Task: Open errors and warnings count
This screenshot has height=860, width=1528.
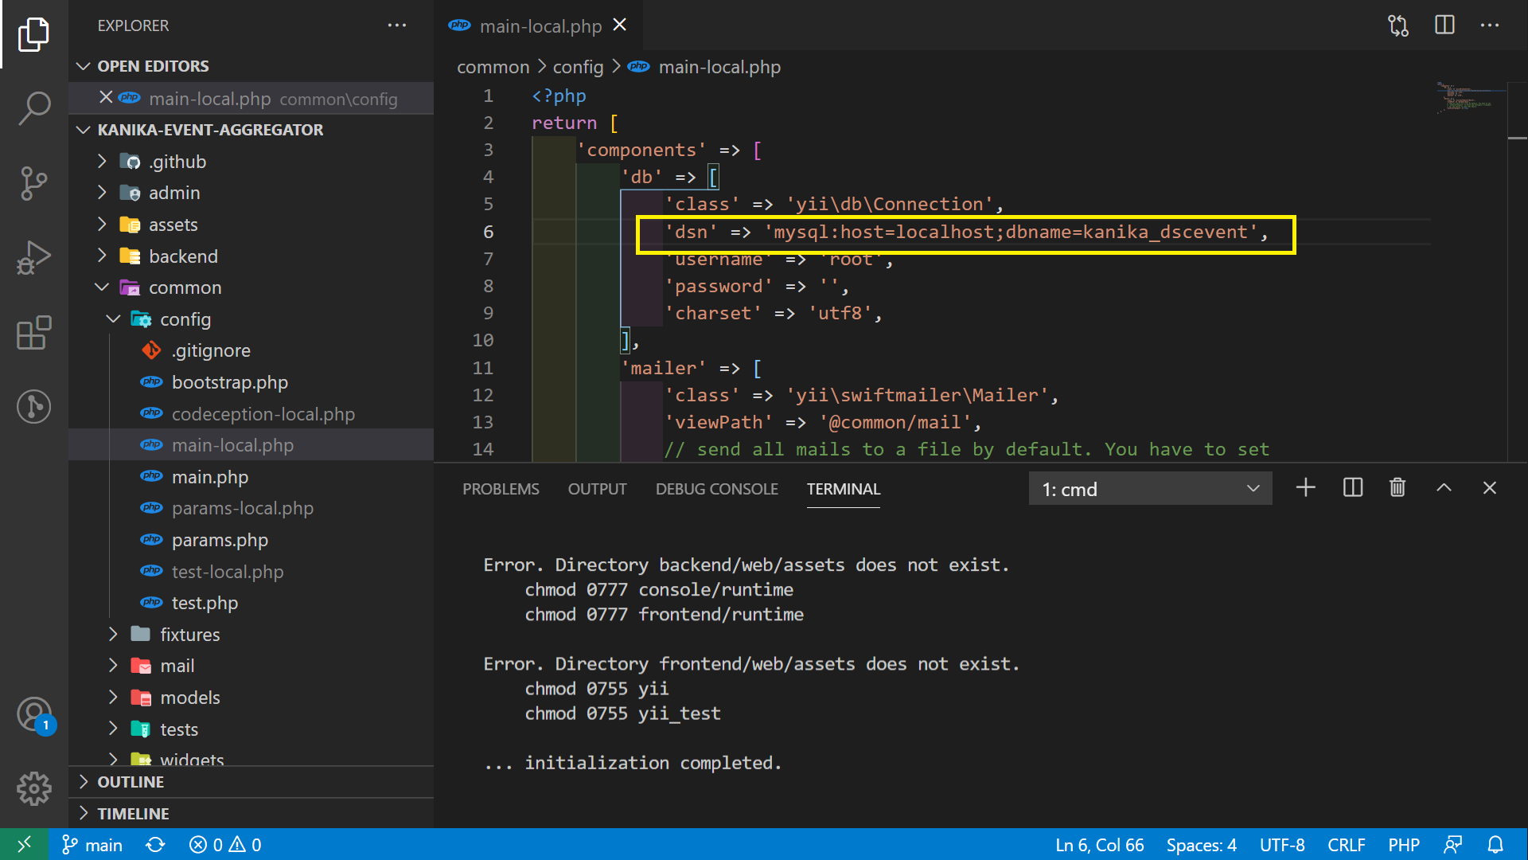Action: pos(225,844)
